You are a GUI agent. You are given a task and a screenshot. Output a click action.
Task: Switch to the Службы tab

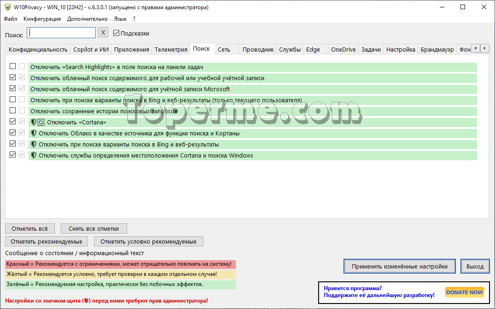(x=290, y=50)
